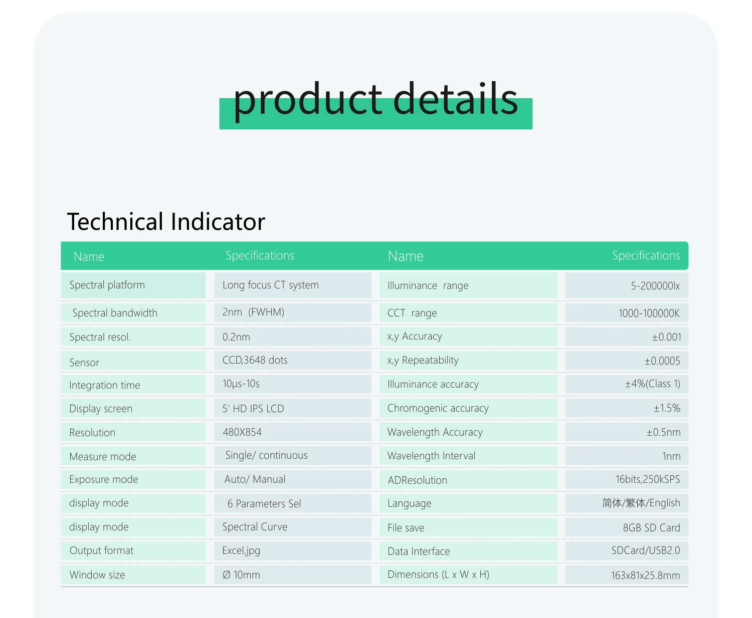Click the '5' HD IPS LCD' value
This screenshot has width=752, height=618.
pos(253,409)
